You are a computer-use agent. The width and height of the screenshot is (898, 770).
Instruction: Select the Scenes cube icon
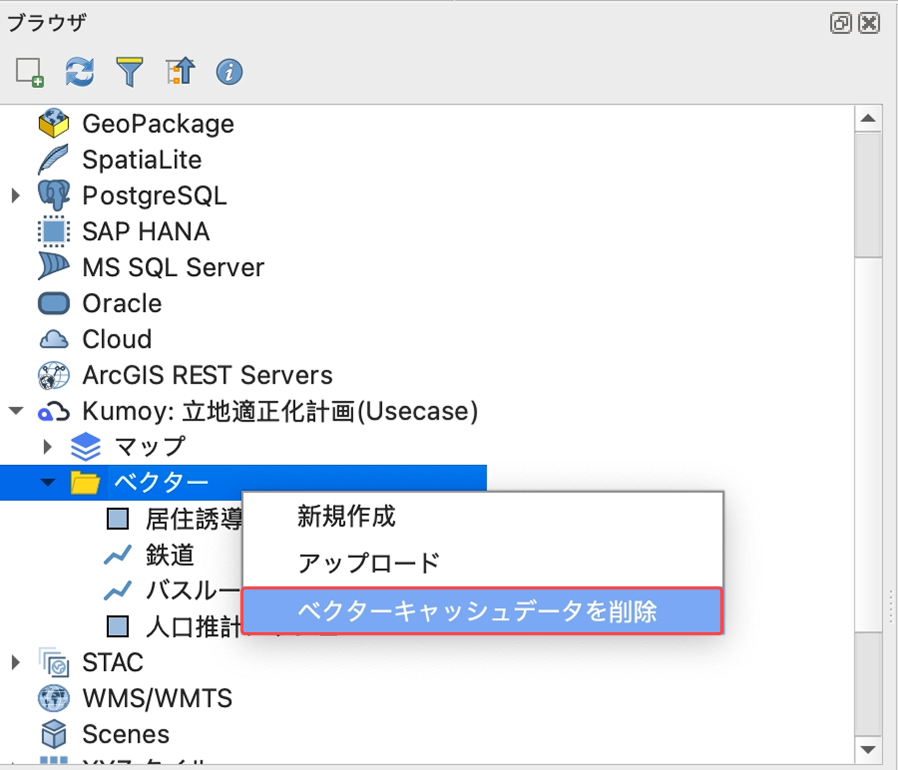coord(54,733)
